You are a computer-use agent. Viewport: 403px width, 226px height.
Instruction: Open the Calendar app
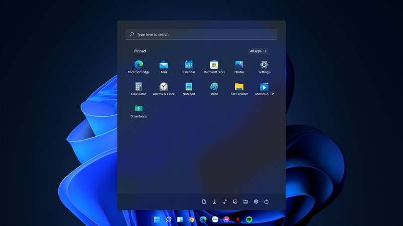click(189, 67)
